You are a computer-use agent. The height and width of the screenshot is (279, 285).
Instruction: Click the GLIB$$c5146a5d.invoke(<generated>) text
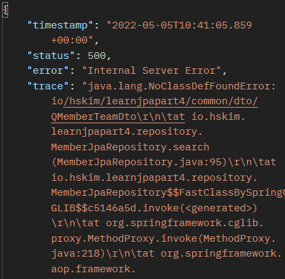tap(154, 208)
